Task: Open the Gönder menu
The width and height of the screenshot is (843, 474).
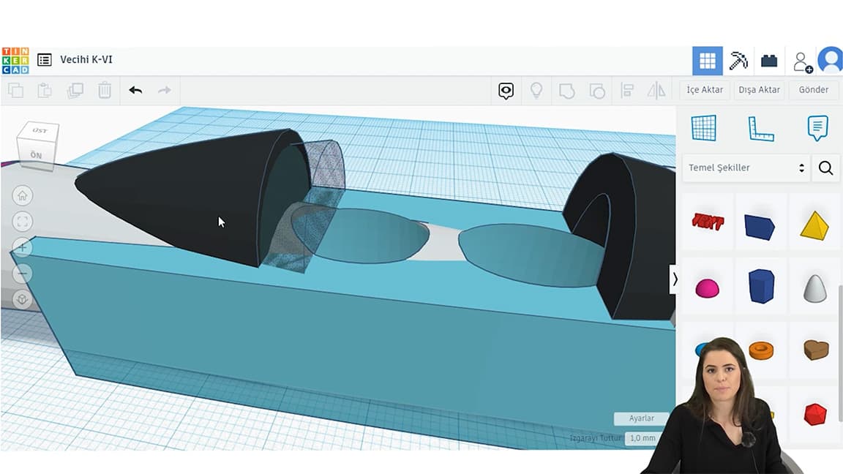Action: pos(813,89)
